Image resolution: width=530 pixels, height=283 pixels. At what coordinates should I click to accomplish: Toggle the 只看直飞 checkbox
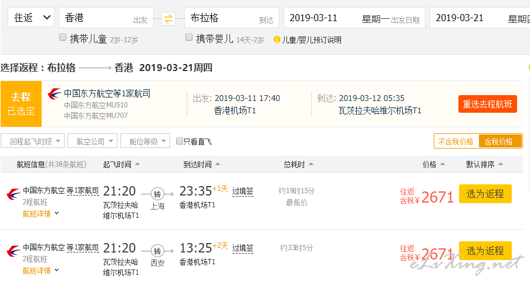(x=180, y=141)
